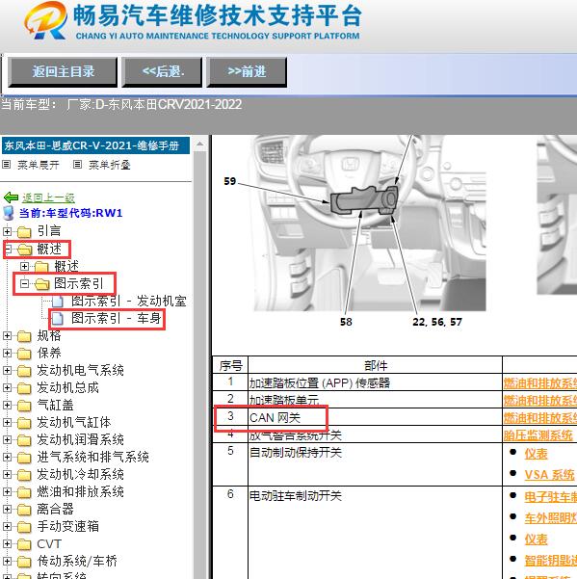Expand the 保养 tree node

[x=7, y=353]
